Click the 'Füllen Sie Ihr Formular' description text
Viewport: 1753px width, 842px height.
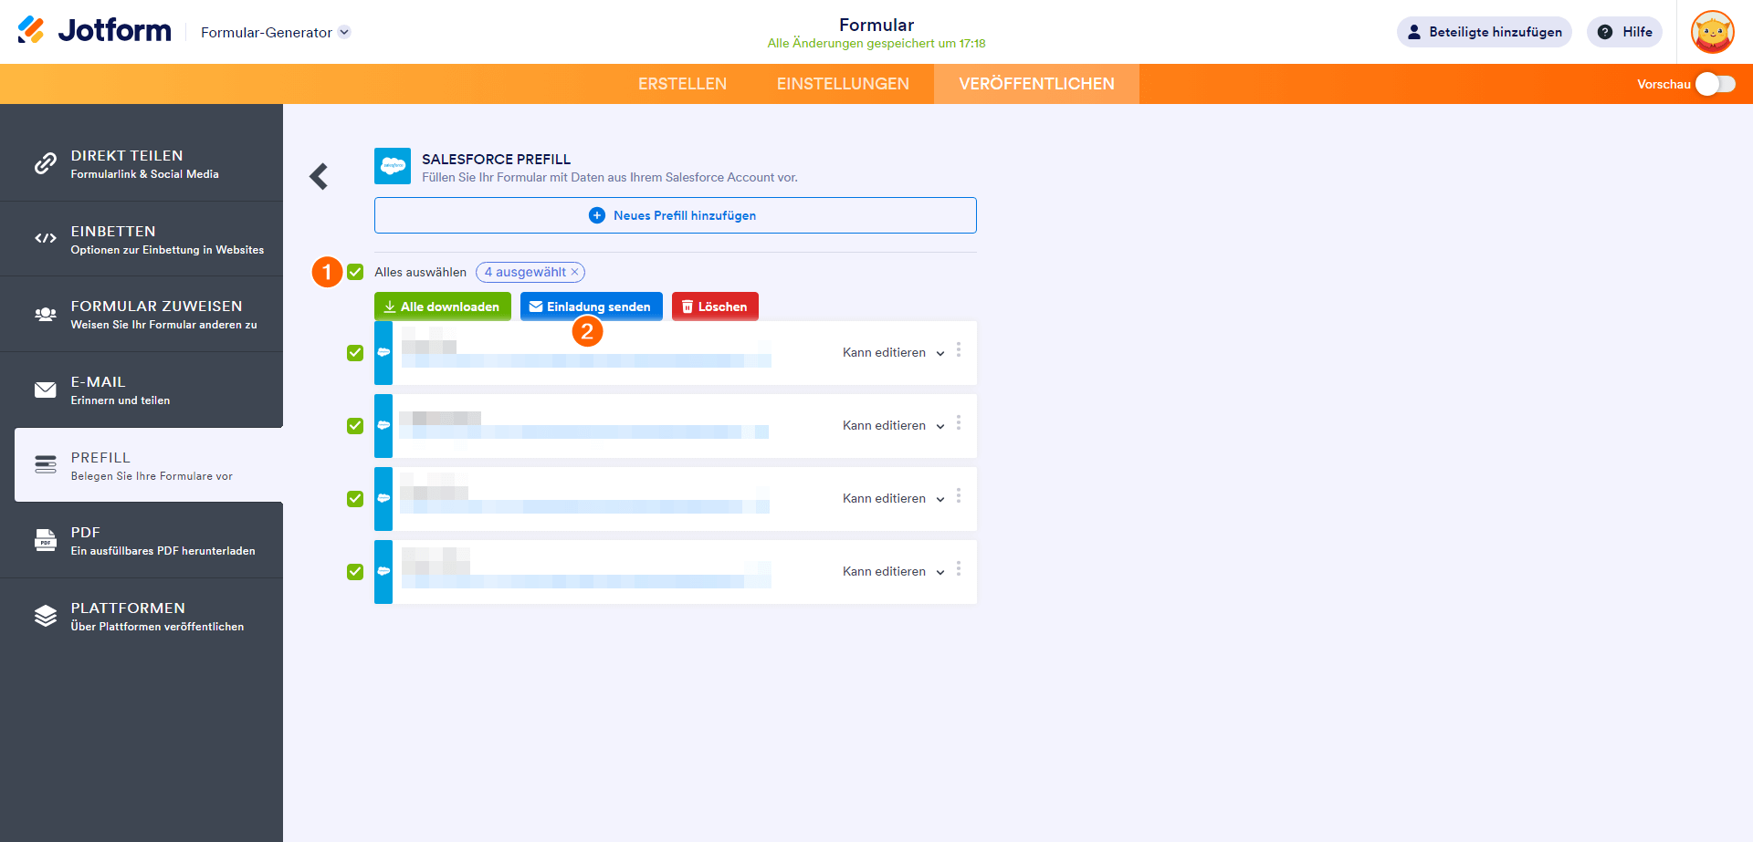tap(610, 177)
